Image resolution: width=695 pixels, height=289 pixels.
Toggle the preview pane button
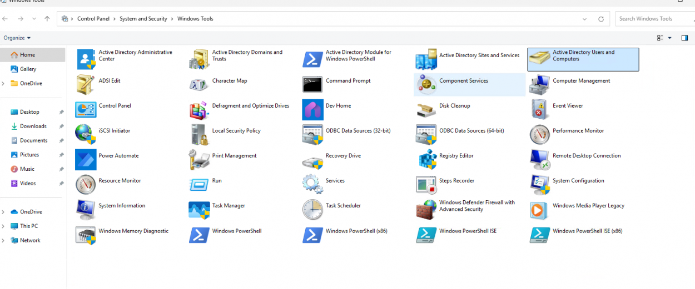pos(684,38)
